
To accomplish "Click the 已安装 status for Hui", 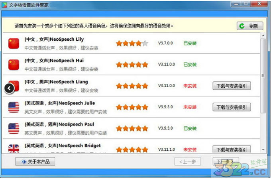I will pos(190,65).
